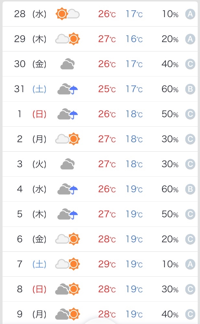Click the cloudy icon for 3 (火)
Image resolution: width=200 pixels, height=324 pixels.
[68, 164]
